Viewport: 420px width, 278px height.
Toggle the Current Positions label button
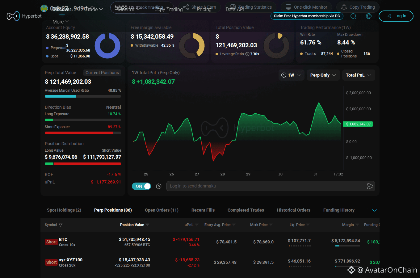[x=102, y=73]
